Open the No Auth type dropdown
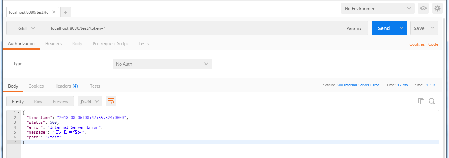Screen dimensions: 449x158 [162, 64]
